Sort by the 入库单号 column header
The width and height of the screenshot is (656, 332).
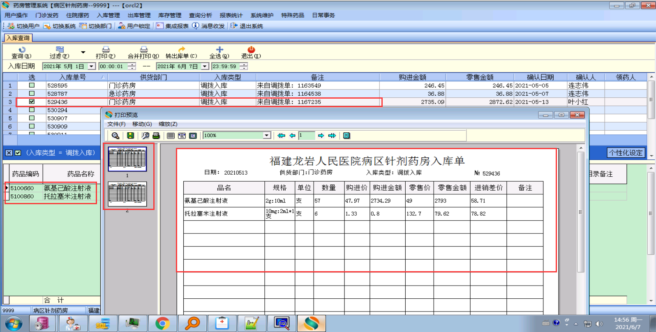click(x=76, y=77)
